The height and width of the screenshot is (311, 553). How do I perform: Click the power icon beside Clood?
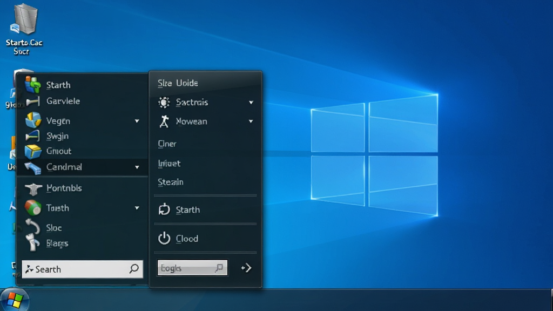point(164,238)
